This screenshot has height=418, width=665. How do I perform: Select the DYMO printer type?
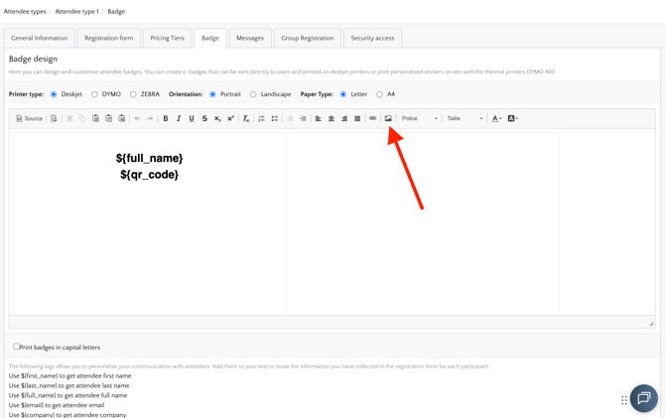[95, 94]
